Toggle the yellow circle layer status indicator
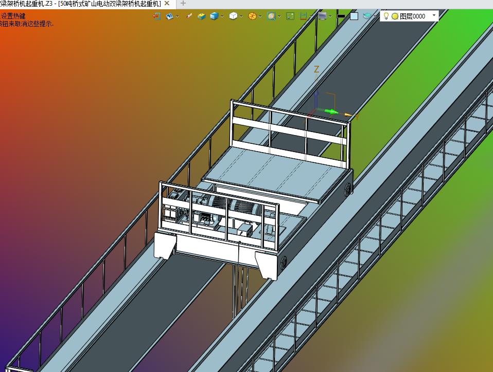Image resolution: width=493 pixels, height=372 pixels. tap(395, 16)
